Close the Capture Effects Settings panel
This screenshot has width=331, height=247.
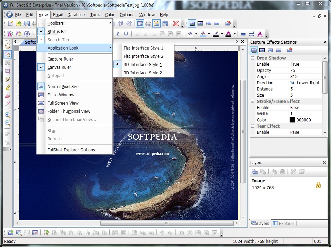[325, 42]
